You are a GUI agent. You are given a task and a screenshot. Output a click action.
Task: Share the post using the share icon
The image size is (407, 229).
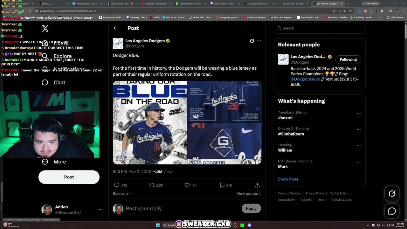[x=258, y=185]
